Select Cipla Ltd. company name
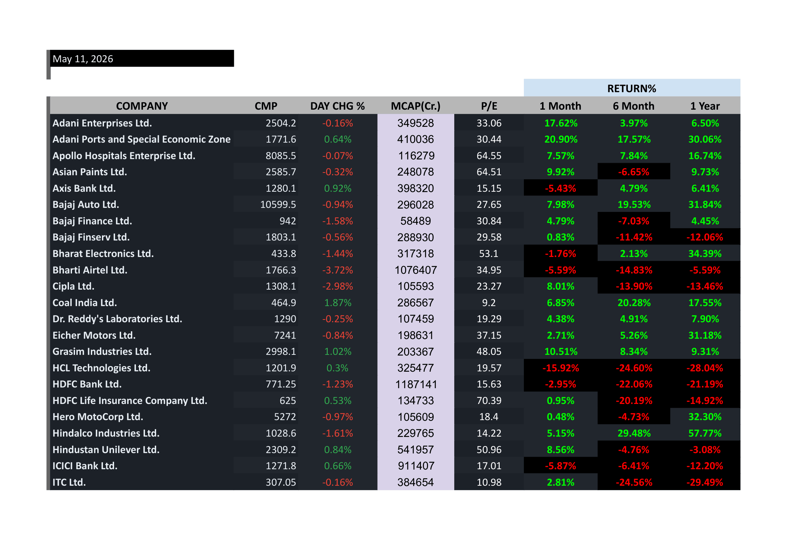This screenshot has width=787, height=556. [x=73, y=286]
